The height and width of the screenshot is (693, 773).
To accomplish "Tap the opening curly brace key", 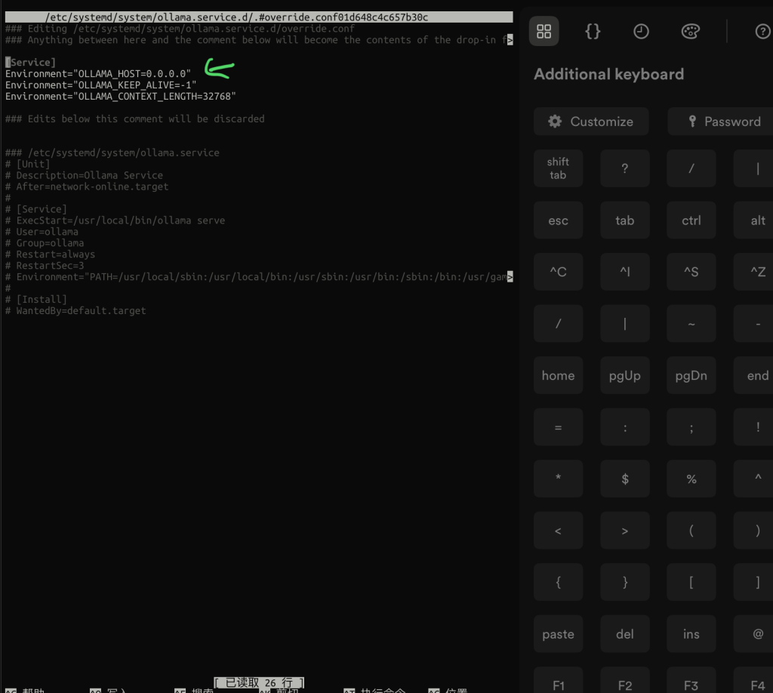I will click(558, 582).
